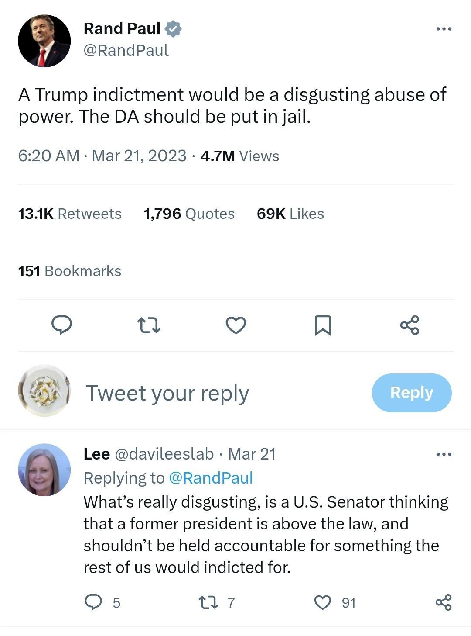Open more options on Lee's reply
The image size is (471, 636).
coord(444,455)
